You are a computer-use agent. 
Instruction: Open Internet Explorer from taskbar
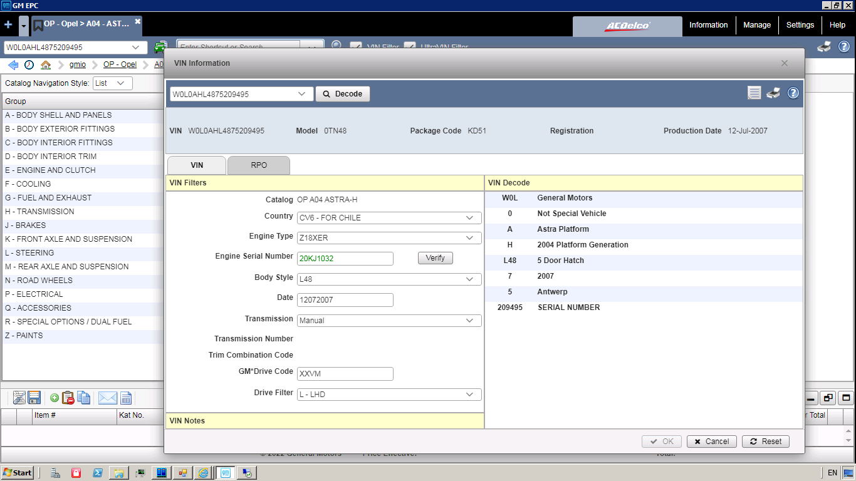(x=204, y=473)
